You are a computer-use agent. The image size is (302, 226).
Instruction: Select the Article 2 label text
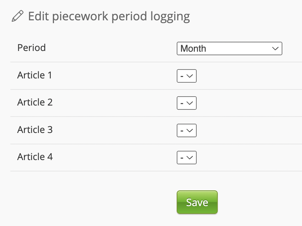point(35,102)
